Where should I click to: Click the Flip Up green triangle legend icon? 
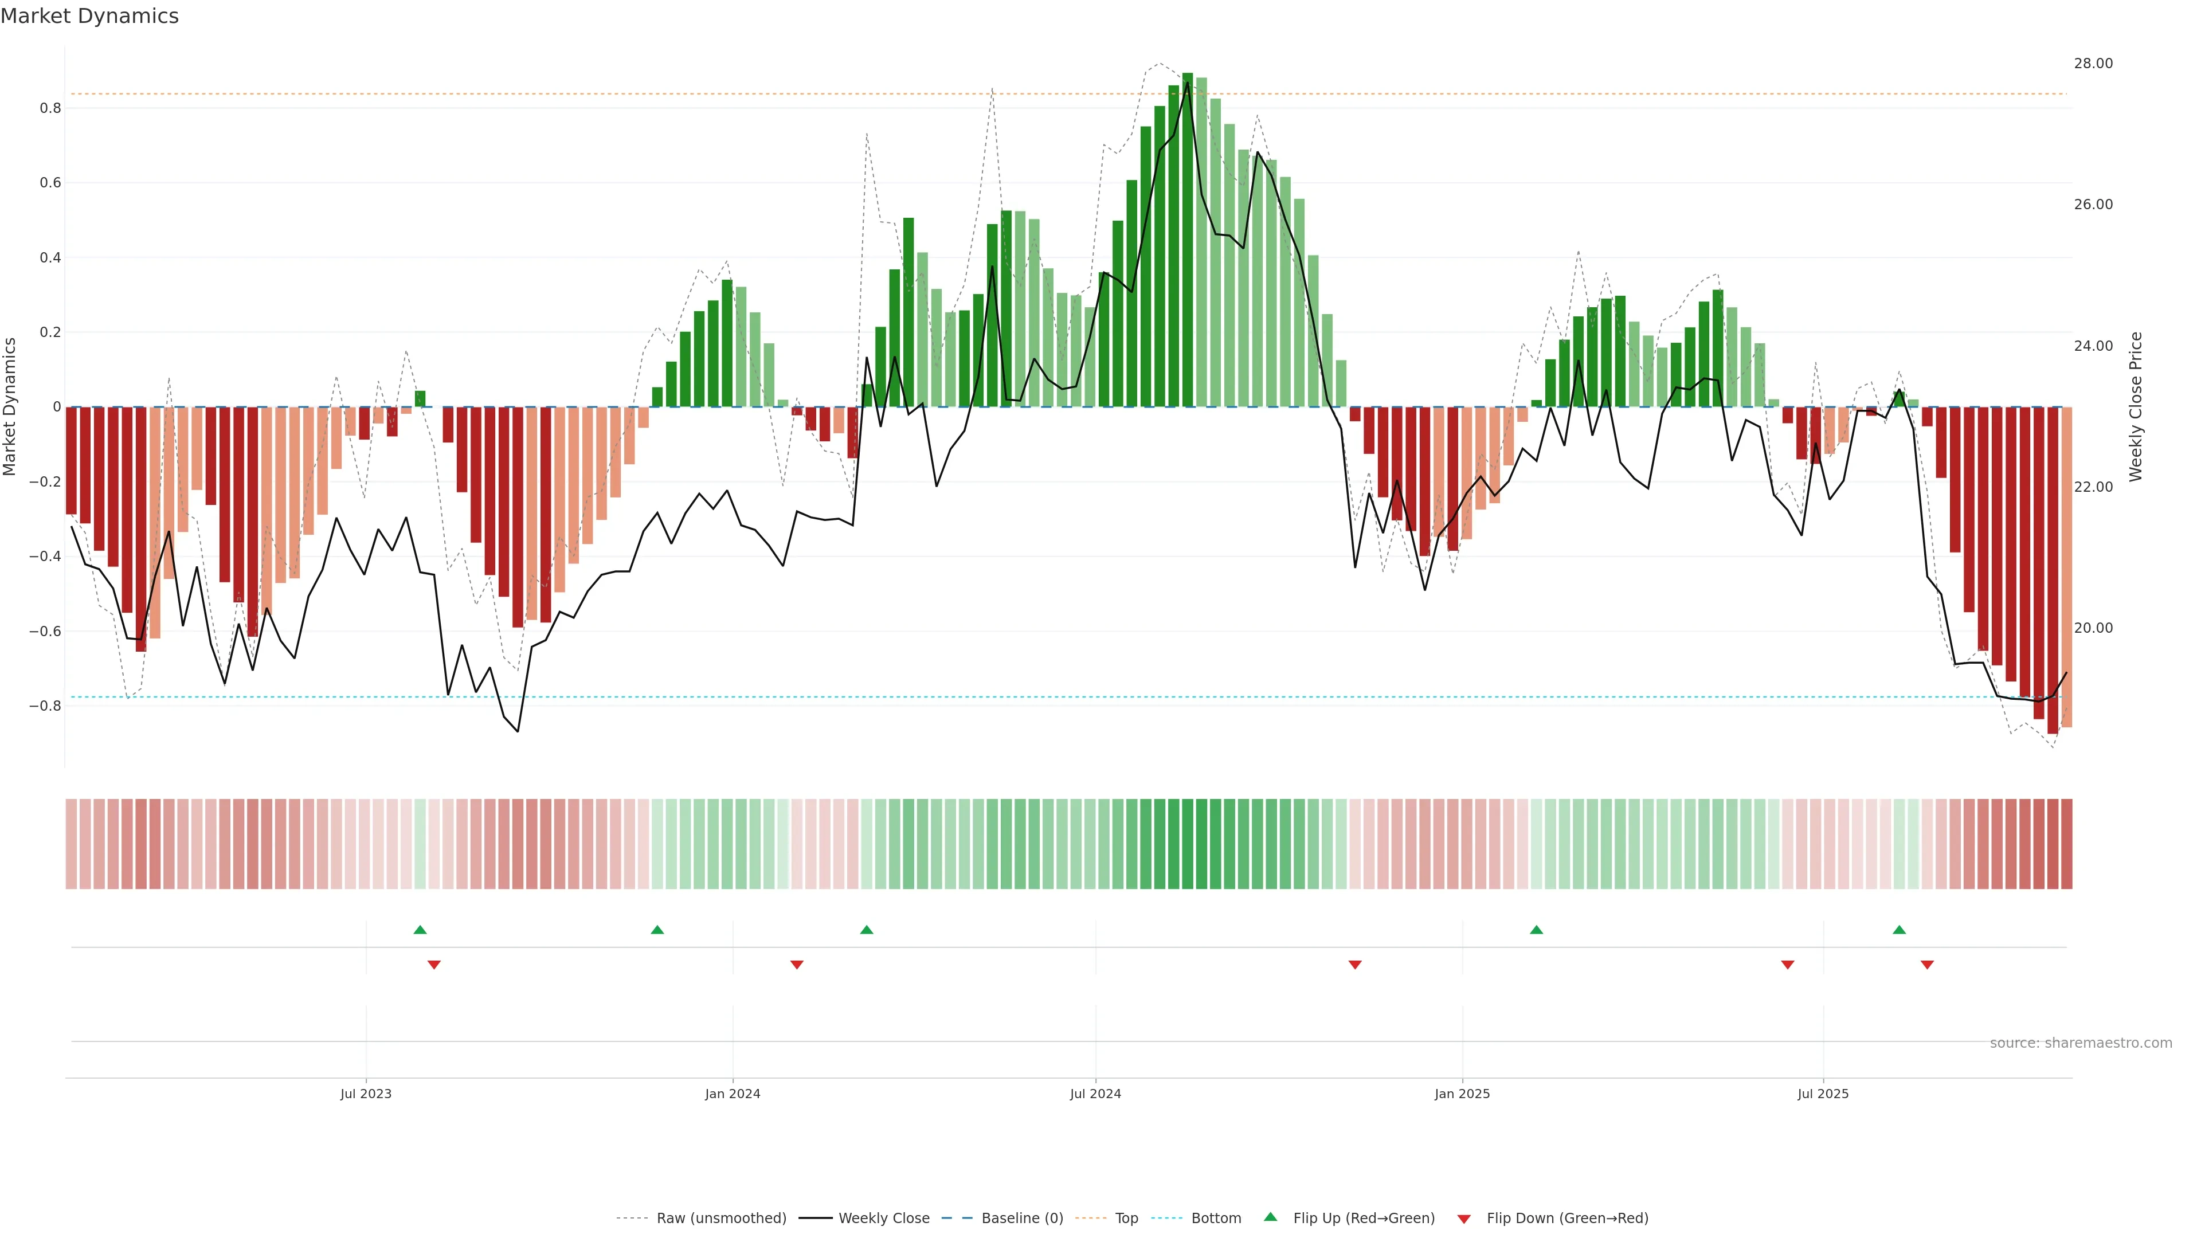coord(1271,1217)
